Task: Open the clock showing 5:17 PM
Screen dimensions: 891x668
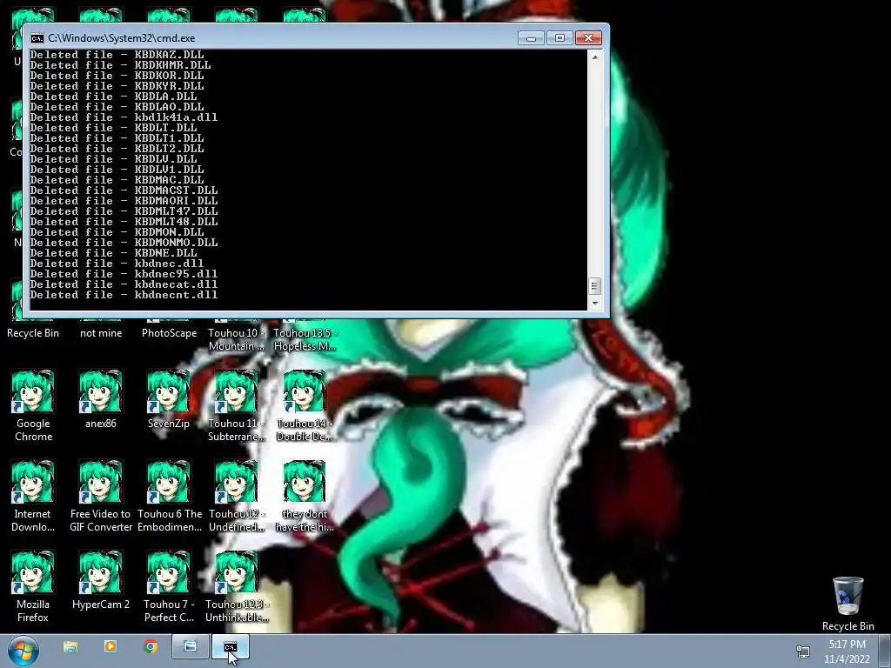Action: [847, 651]
